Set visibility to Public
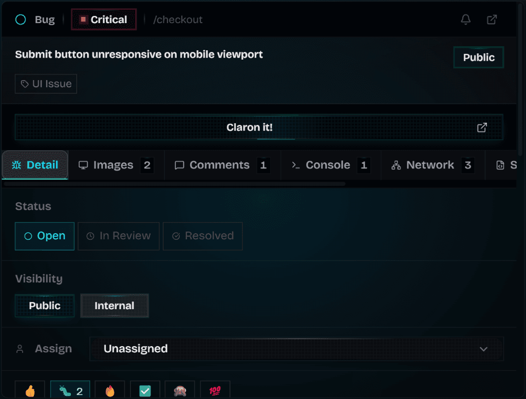Image resolution: width=526 pixels, height=399 pixels. (x=45, y=306)
